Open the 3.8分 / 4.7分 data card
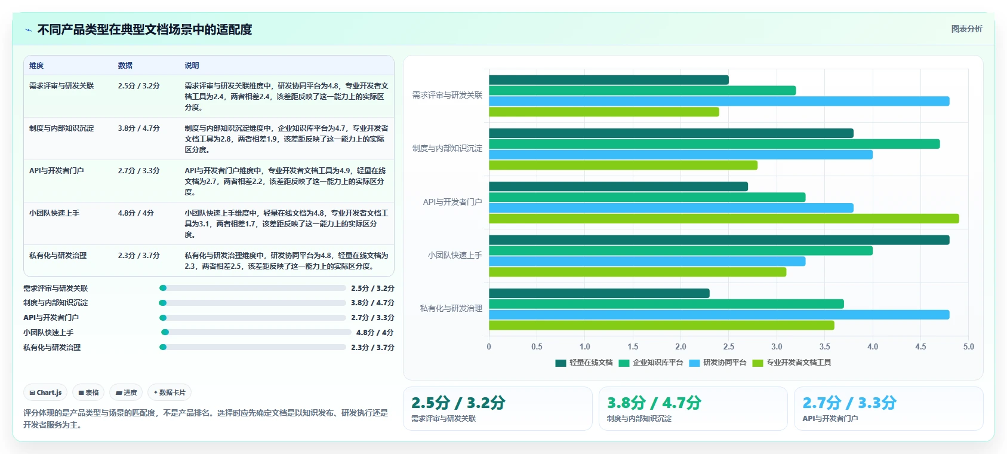The height and width of the screenshot is (454, 1007). [693, 409]
